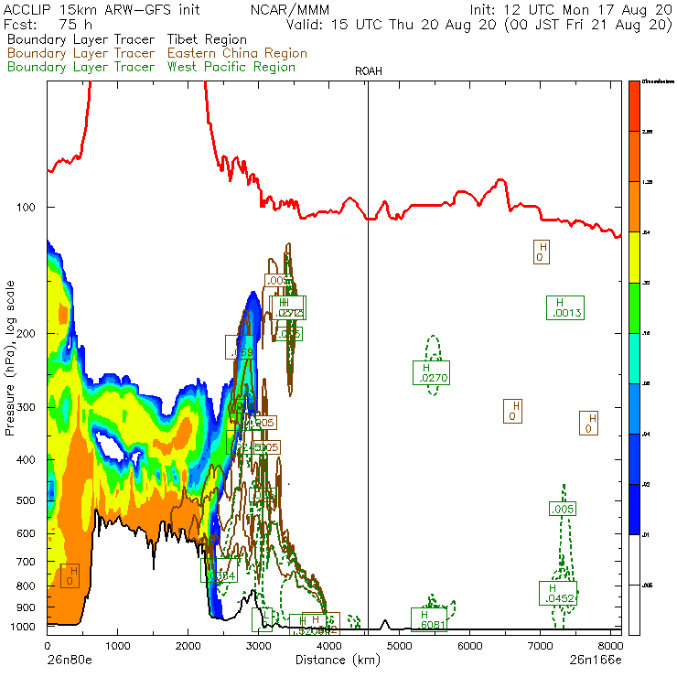Click the pressure axis tick '500'
This screenshot has width=677, height=677.
click(x=26, y=500)
